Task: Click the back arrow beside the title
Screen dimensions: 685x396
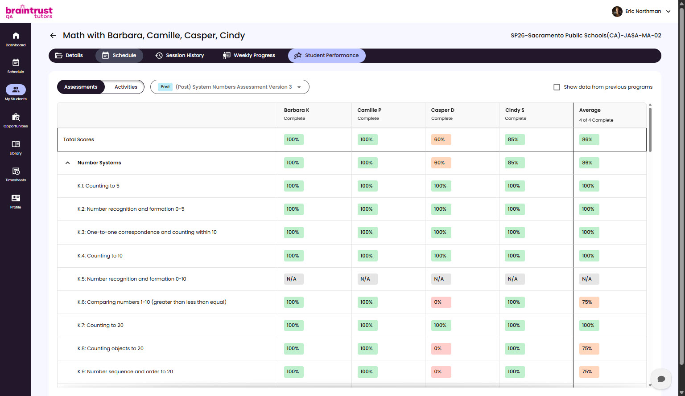Action: (53, 35)
